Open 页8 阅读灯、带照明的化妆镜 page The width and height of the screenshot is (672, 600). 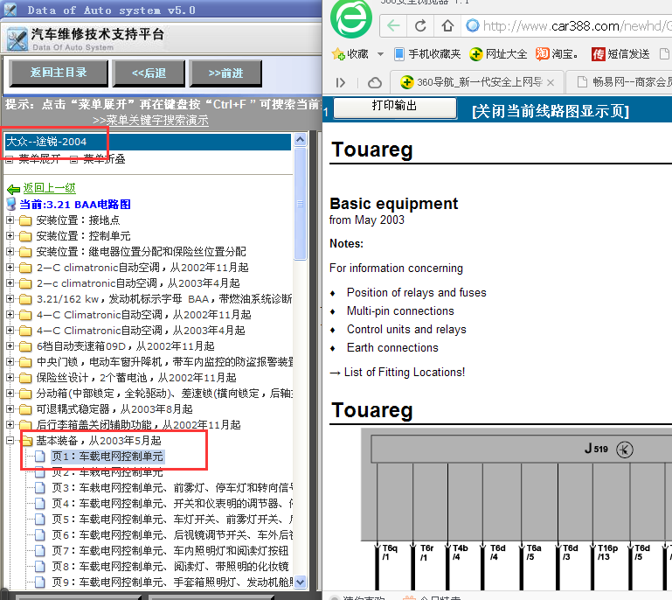(x=170, y=567)
